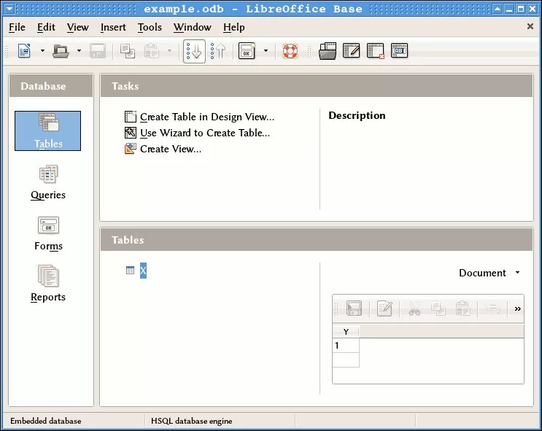Open the Help menu
The width and height of the screenshot is (542, 431).
pyautogui.click(x=233, y=27)
